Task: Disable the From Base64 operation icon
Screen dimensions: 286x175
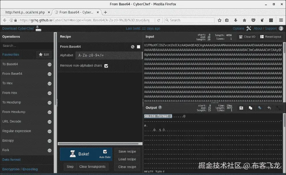Action: click(133, 47)
